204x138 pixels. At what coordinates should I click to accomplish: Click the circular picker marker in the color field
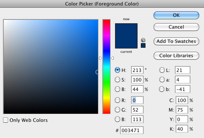(97, 72)
